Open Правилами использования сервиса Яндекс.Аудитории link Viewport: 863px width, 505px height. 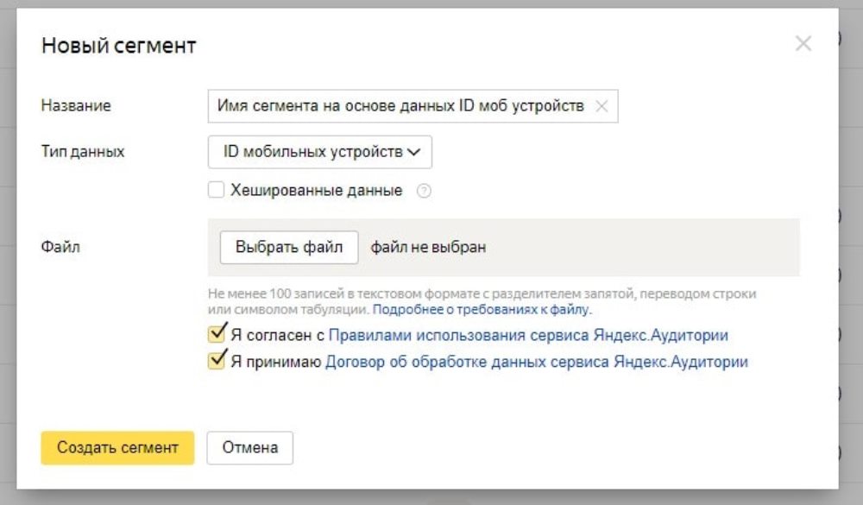coord(528,336)
